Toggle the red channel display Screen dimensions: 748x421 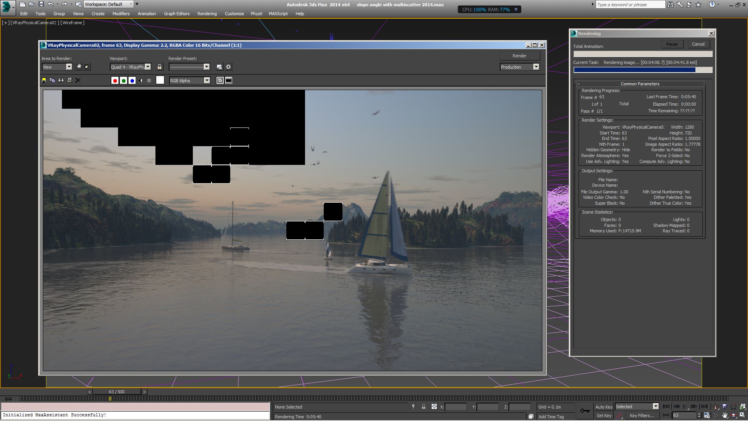pos(115,81)
